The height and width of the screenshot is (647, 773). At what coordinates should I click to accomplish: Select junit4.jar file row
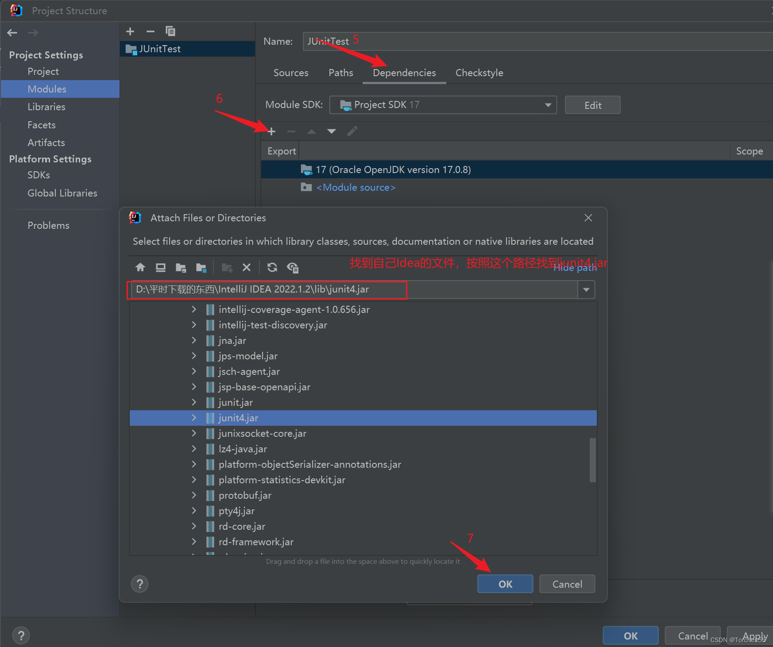363,418
